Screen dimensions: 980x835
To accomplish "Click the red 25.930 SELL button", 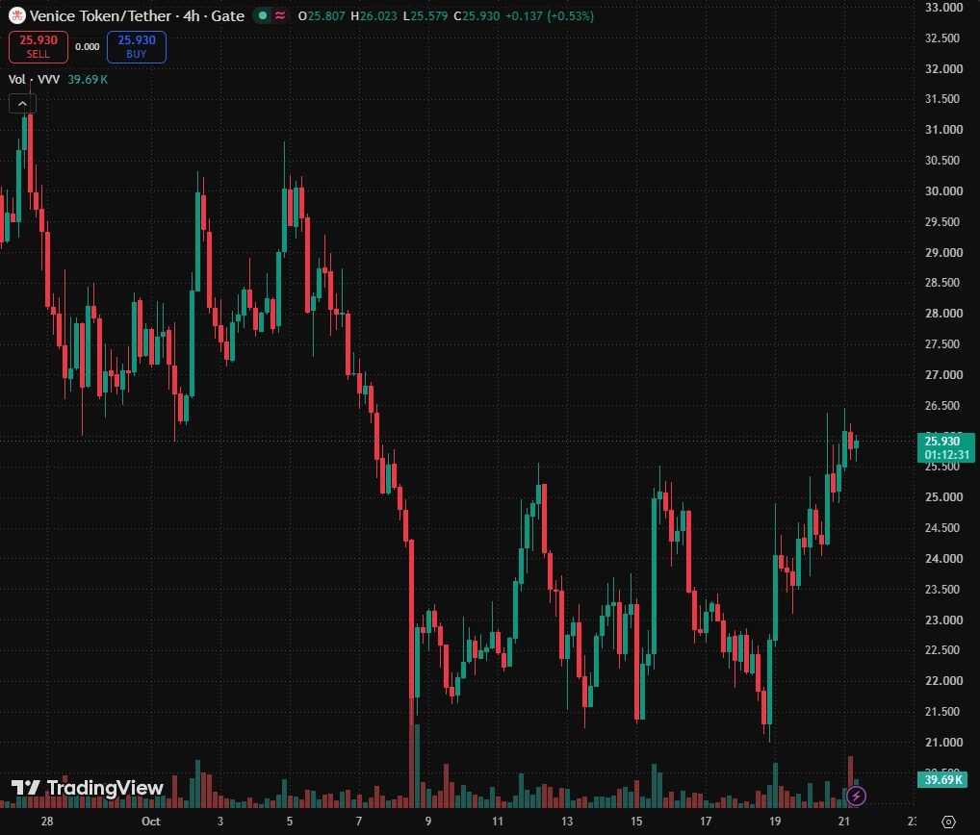I will click(39, 47).
